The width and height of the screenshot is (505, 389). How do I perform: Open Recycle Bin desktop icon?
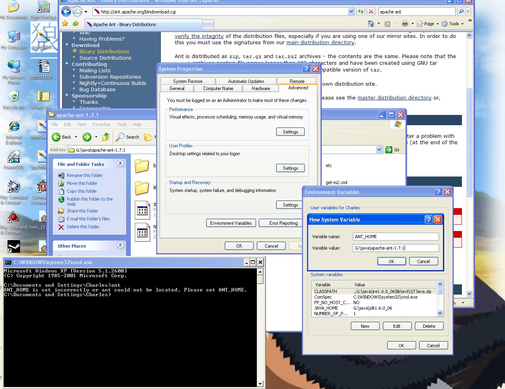point(13,100)
